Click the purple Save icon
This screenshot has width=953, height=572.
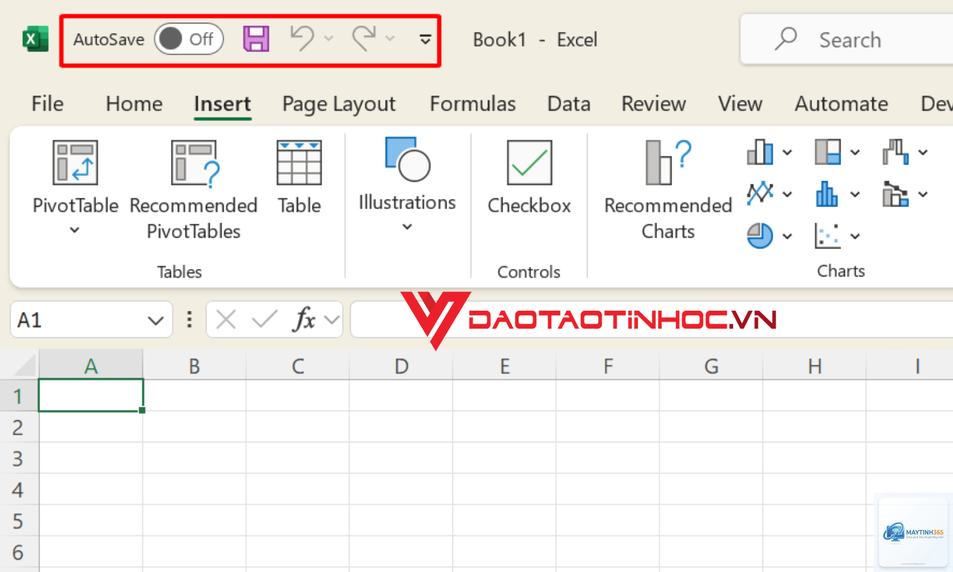[x=256, y=39]
